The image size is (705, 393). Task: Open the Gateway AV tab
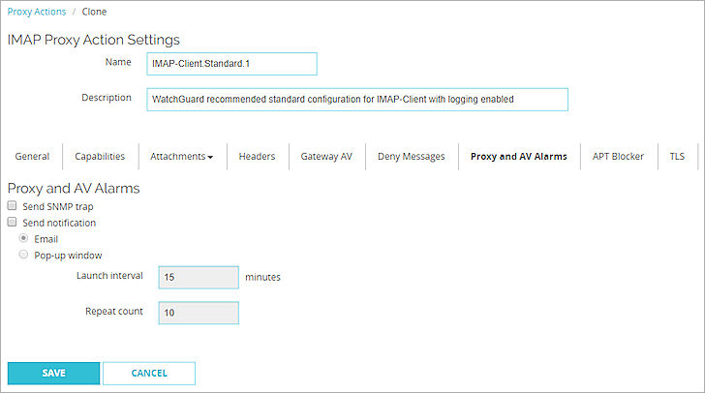tap(325, 156)
